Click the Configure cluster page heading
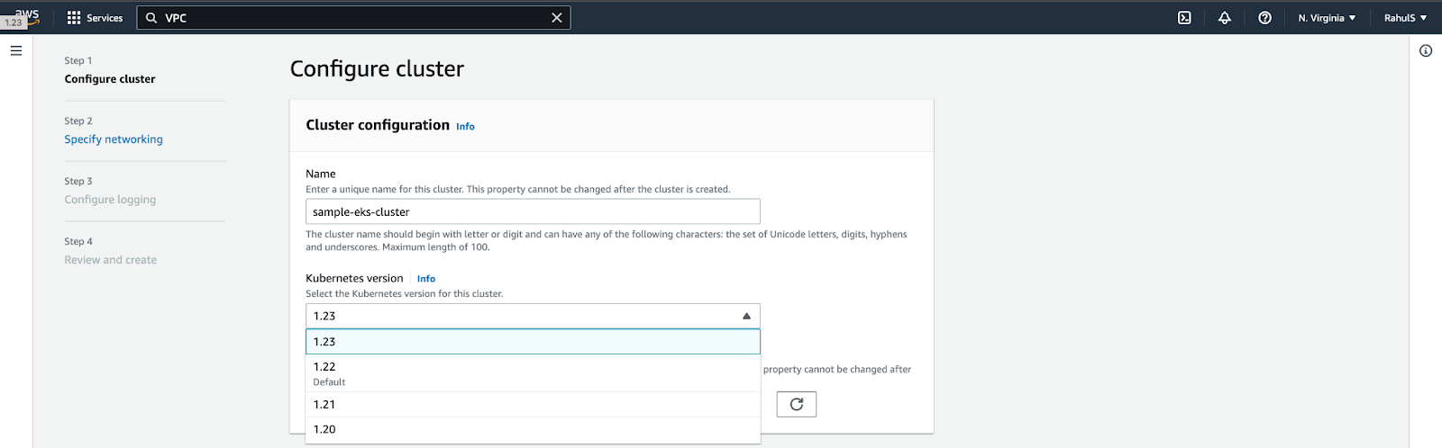Screen dimensions: 1442x448 (x=377, y=69)
